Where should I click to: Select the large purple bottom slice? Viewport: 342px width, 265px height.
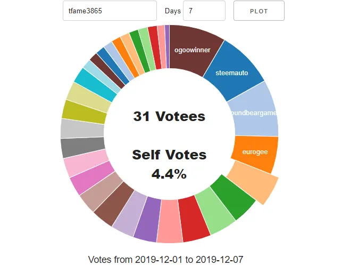click(148, 219)
